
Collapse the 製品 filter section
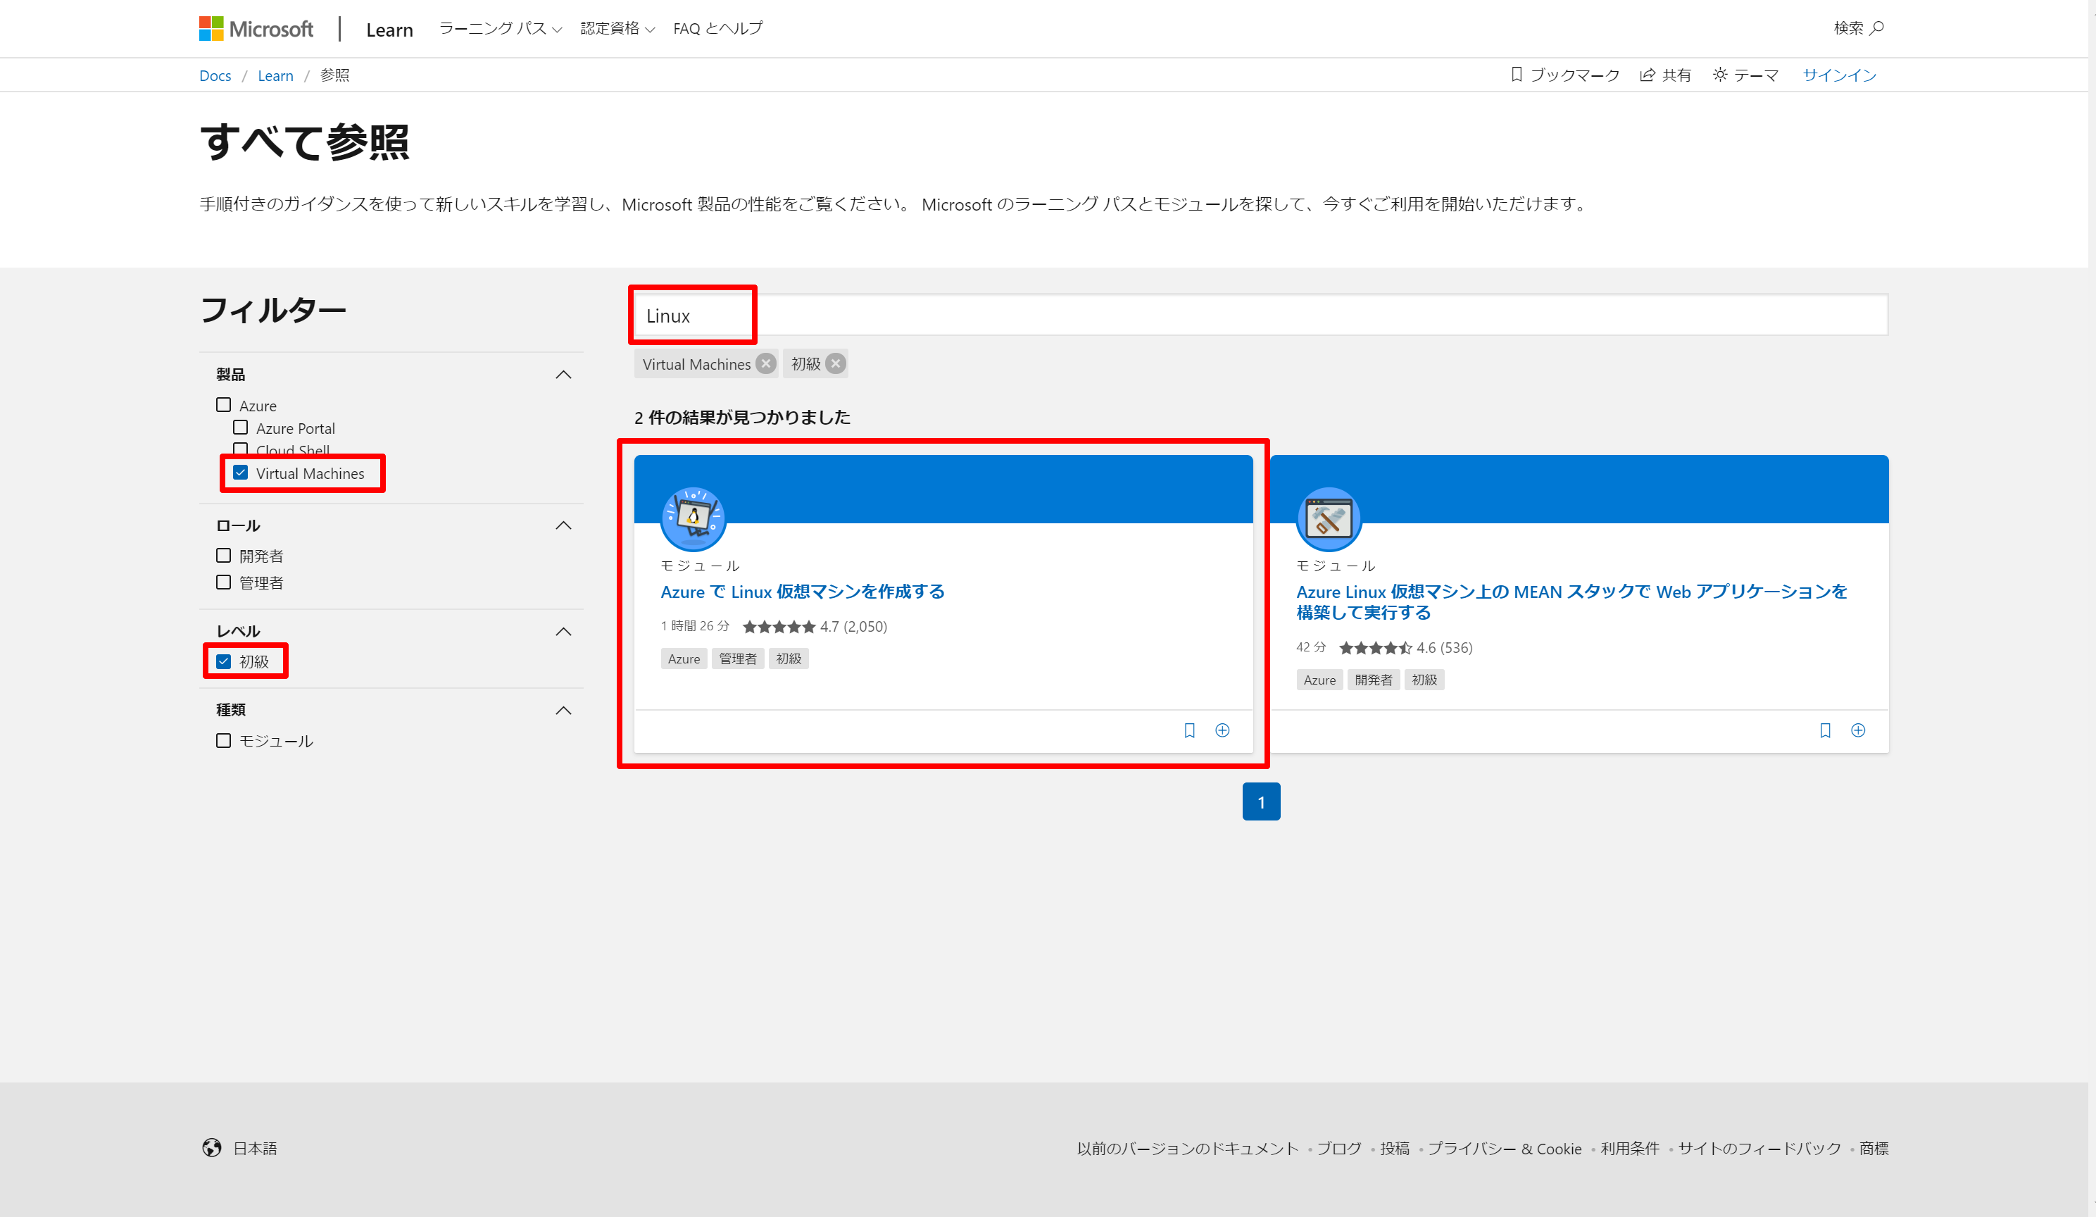click(x=563, y=375)
